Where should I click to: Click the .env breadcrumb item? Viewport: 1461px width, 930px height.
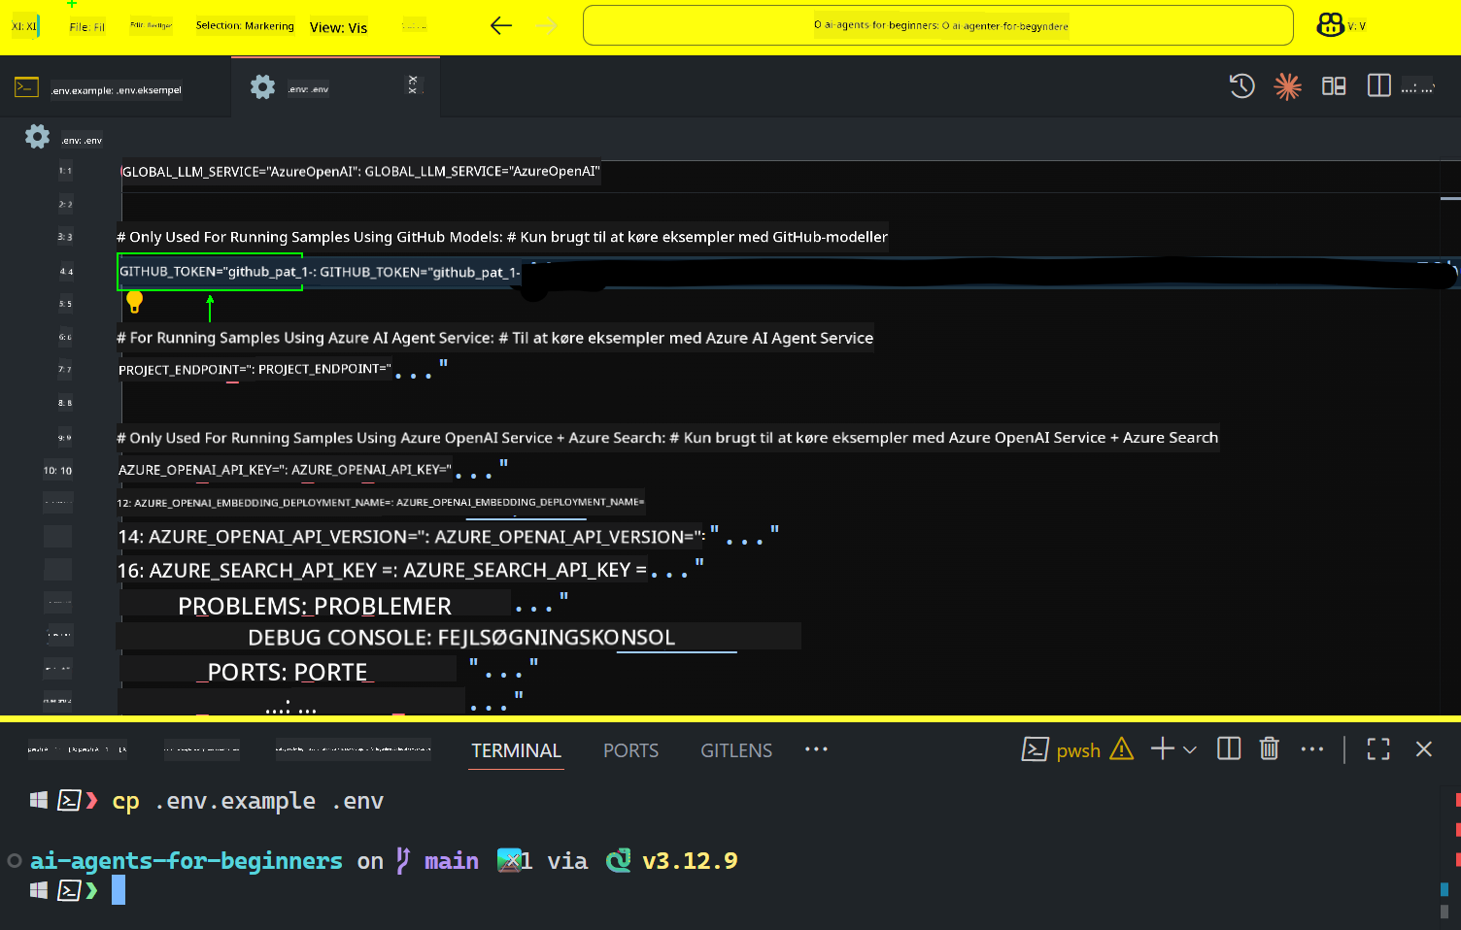pyautogui.click(x=82, y=140)
